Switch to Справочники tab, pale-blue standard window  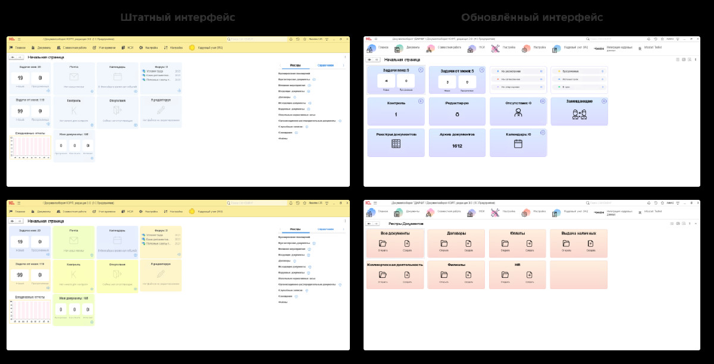click(326, 65)
